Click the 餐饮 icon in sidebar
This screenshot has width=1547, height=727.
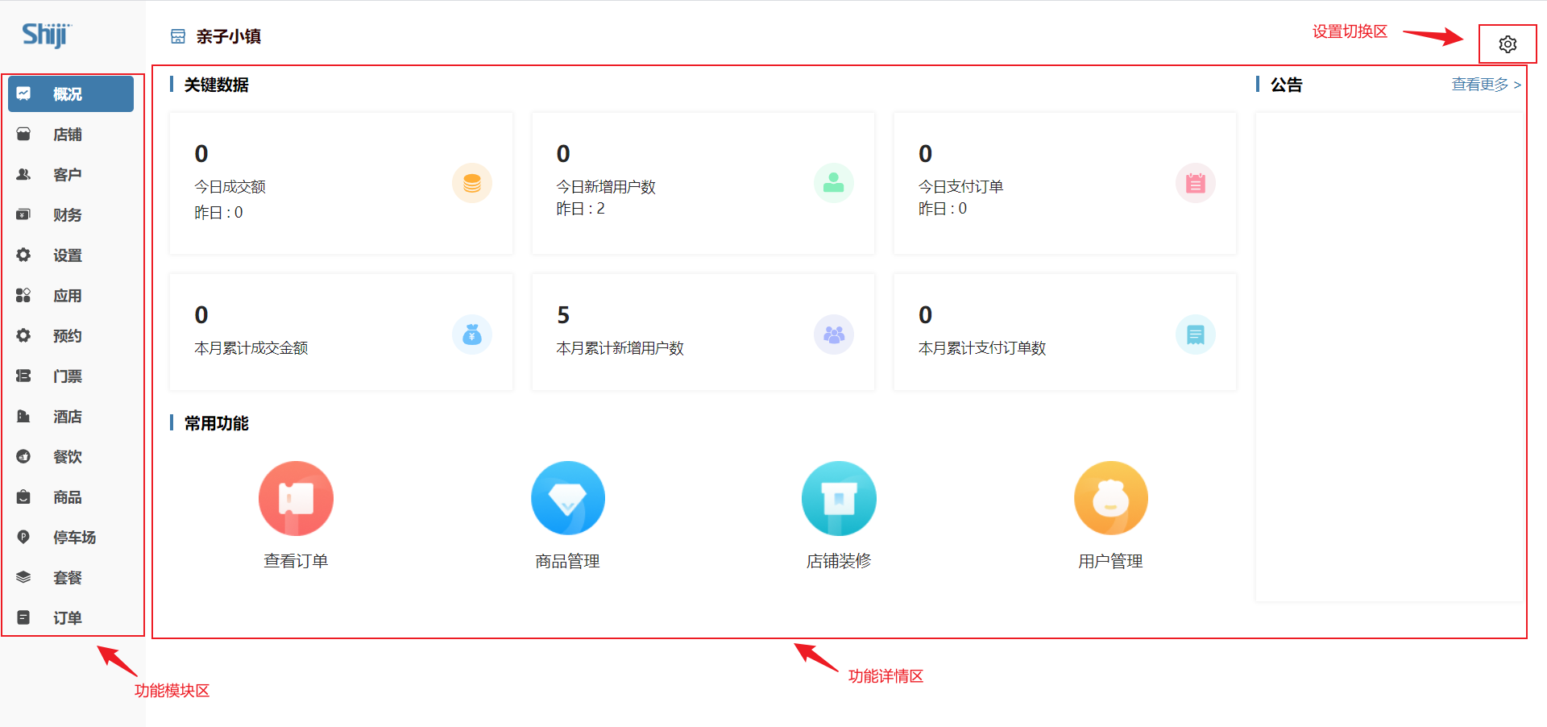point(23,456)
